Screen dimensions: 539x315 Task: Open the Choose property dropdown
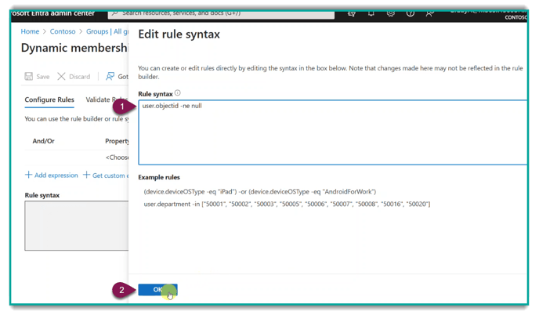[x=118, y=157]
